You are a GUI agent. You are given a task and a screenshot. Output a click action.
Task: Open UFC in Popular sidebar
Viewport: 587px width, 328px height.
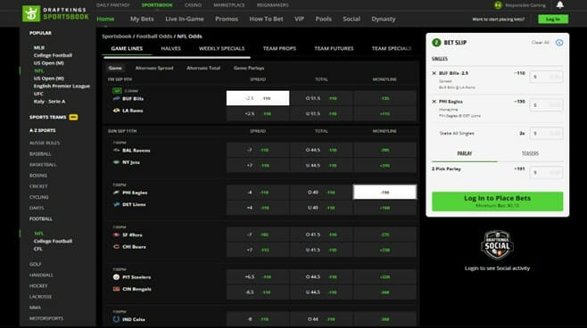pos(38,94)
